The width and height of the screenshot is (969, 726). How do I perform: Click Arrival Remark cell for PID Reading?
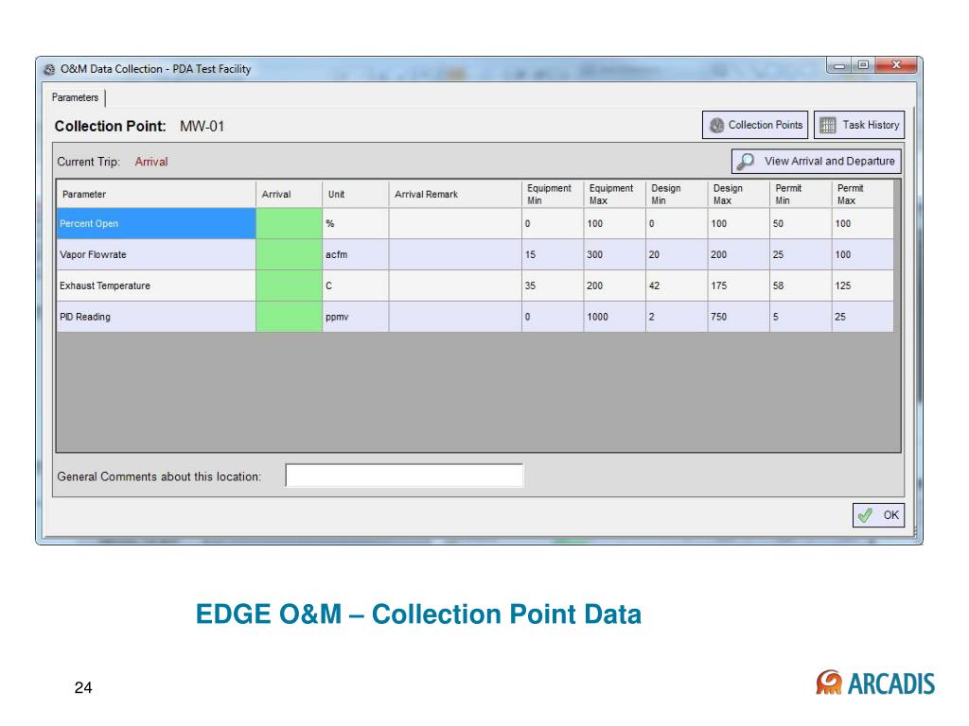[x=455, y=317]
